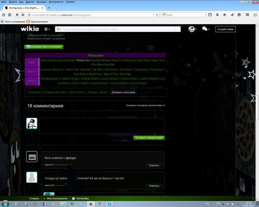Open the Настройка gear in bottom bar
Screen dimensions: 259x207
80,198
